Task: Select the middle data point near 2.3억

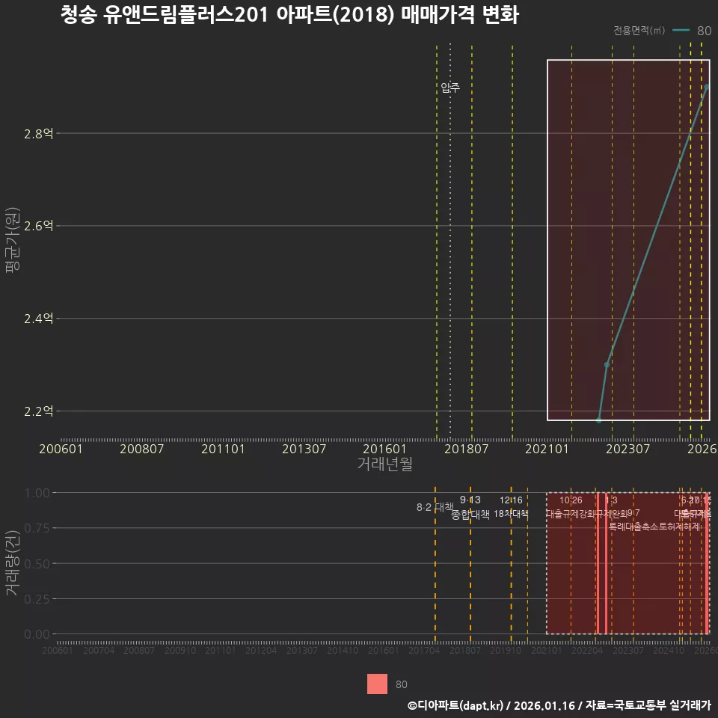Action: 607,365
